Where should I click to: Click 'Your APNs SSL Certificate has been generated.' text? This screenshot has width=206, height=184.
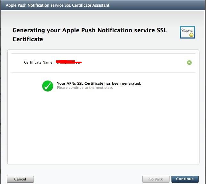point(99,83)
